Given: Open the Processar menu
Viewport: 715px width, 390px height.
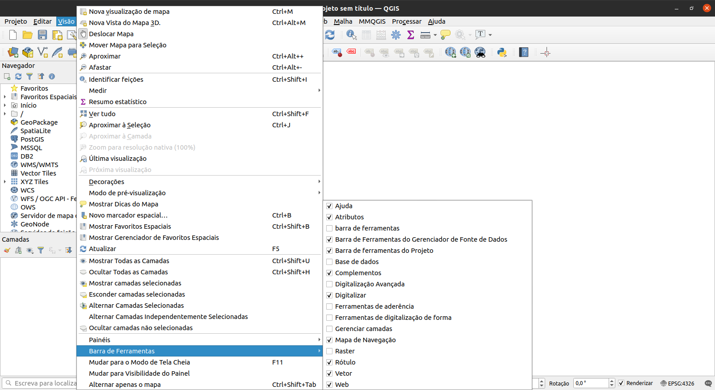Looking at the screenshot, I should pyautogui.click(x=407, y=21).
